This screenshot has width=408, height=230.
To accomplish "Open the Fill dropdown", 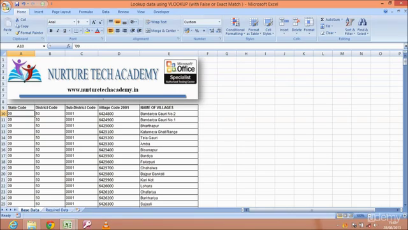I will click(327, 26).
